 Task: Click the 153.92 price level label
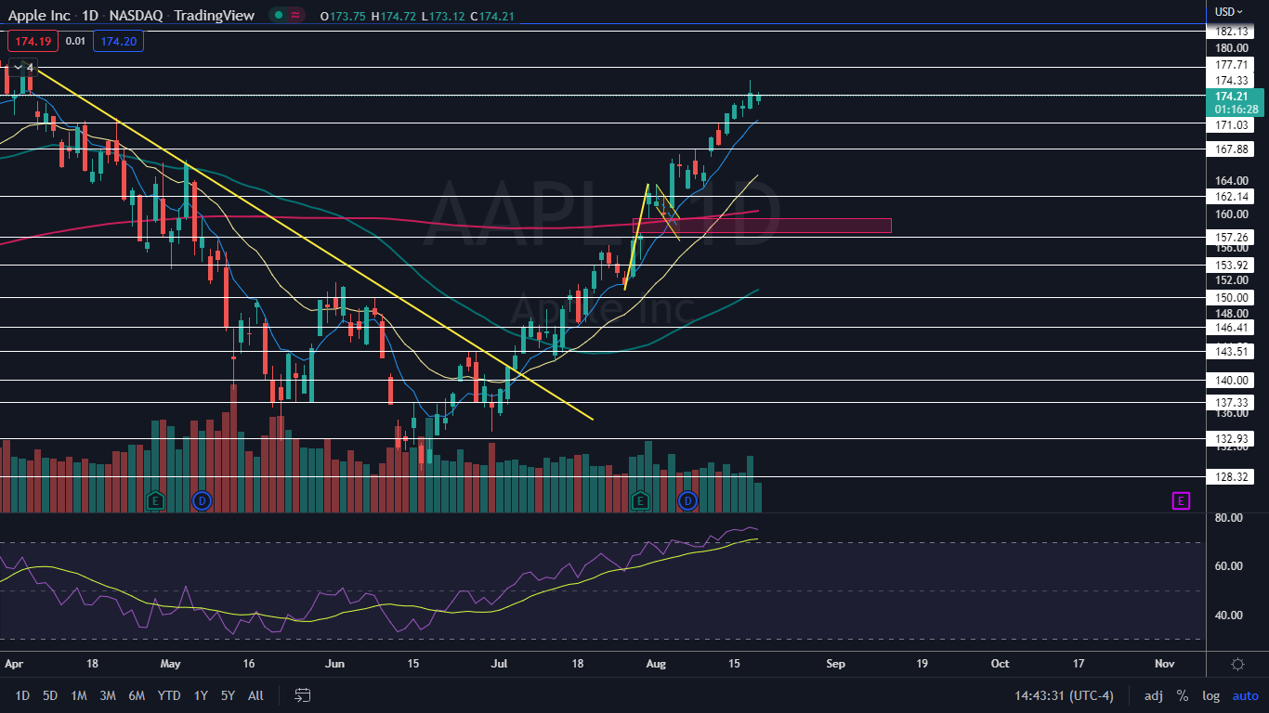[x=1231, y=266]
